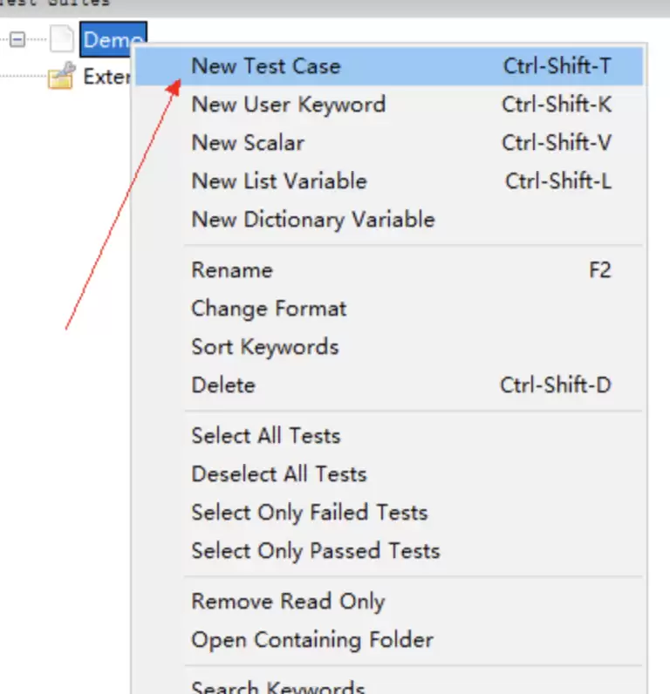
Task: Delete the selected suite item
Action: [x=389, y=385]
